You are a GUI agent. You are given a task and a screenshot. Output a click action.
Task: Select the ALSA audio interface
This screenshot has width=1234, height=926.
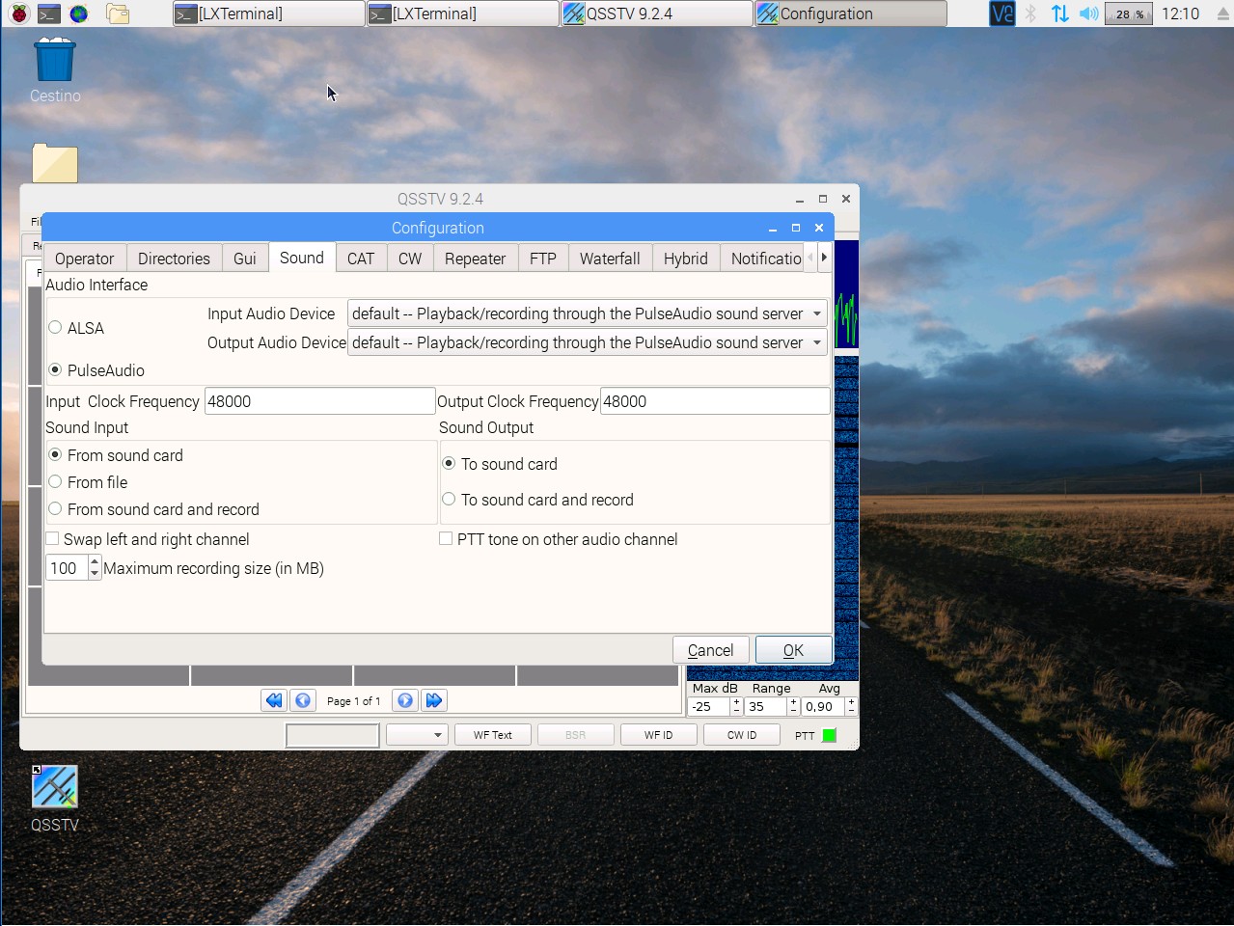click(x=55, y=328)
